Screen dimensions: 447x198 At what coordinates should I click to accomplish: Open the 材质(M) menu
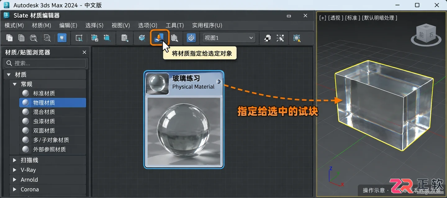[41, 25]
